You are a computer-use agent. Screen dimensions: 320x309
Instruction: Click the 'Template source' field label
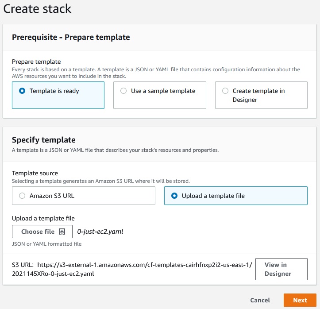35,173
